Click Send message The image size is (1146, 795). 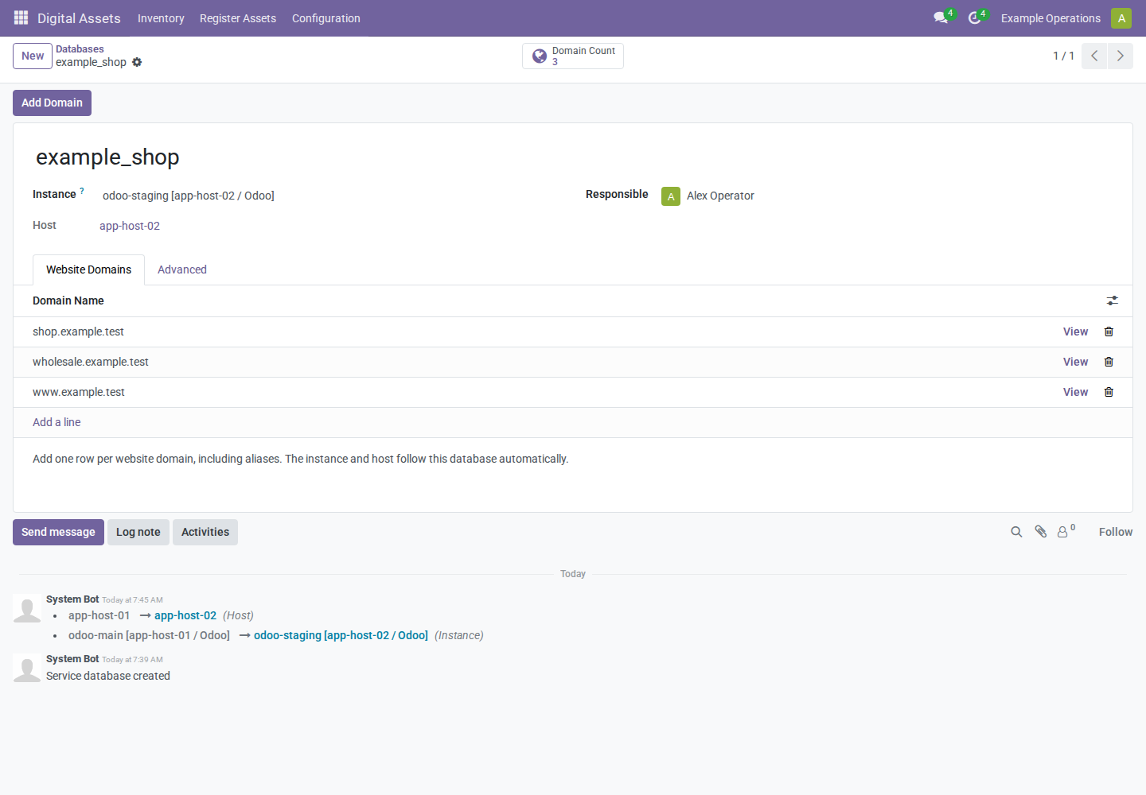click(x=58, y=532)
